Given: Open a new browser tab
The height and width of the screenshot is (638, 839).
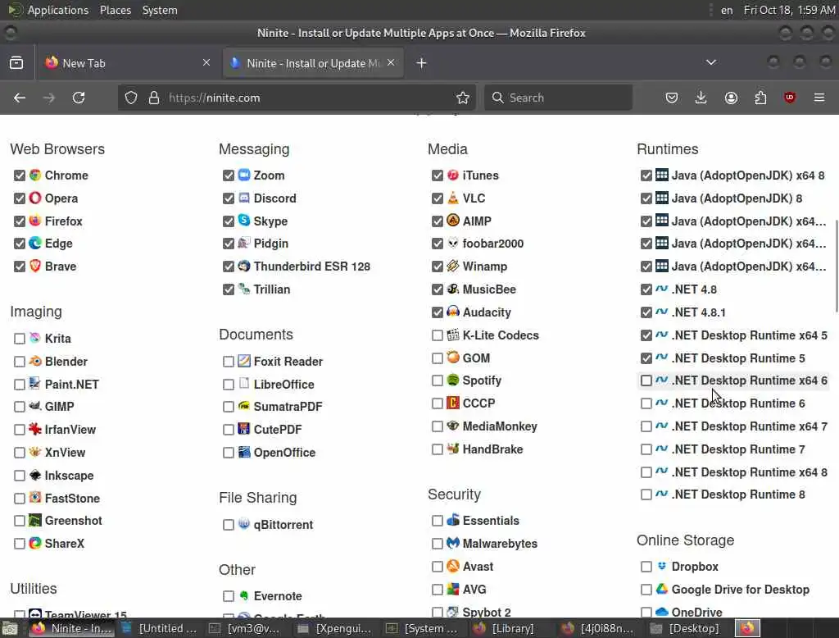Looking at the screenshot, I should pyautogui.click(x=422, y=63).
